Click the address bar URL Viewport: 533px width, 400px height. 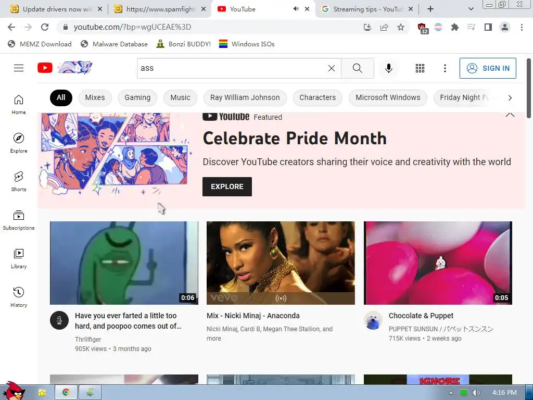click(132, 27)
